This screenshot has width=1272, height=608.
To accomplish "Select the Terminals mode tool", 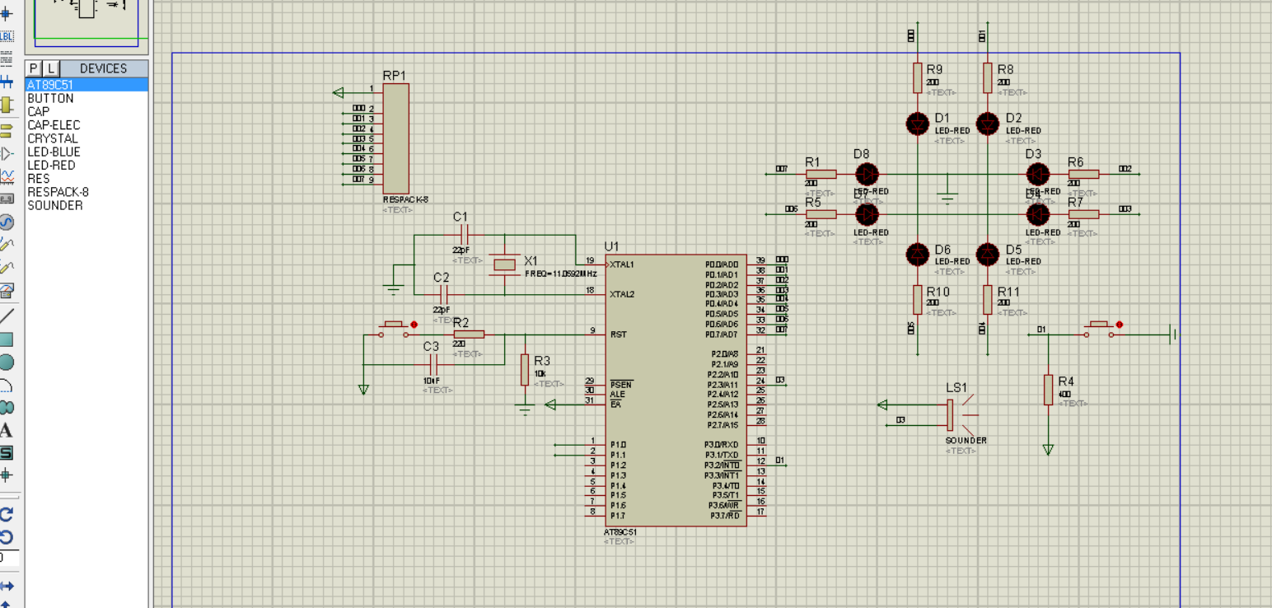I will pos(7,130).
